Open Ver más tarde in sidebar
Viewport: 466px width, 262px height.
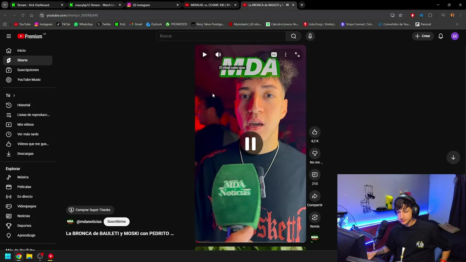point(27,134)
